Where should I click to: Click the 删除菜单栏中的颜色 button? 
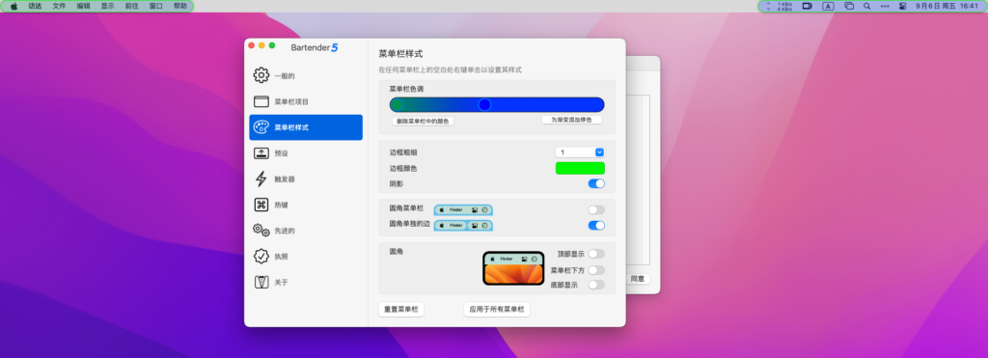pos(423,121)
